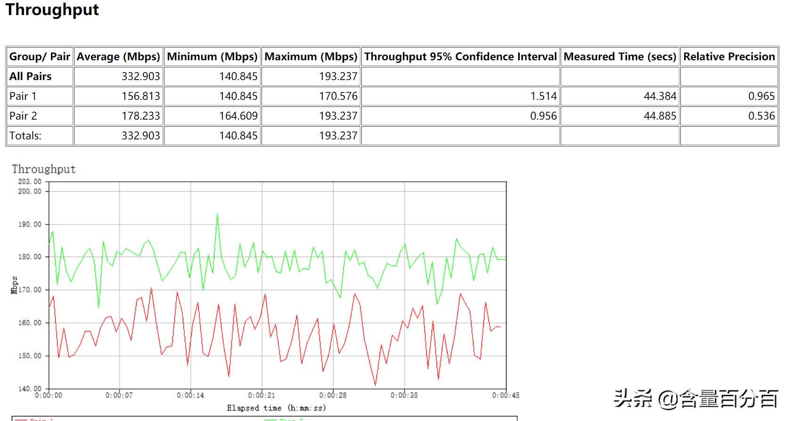Screen dimensions: 791x421
Task: Select the Pair 2 row label
Action: click(x=23, y=116)
